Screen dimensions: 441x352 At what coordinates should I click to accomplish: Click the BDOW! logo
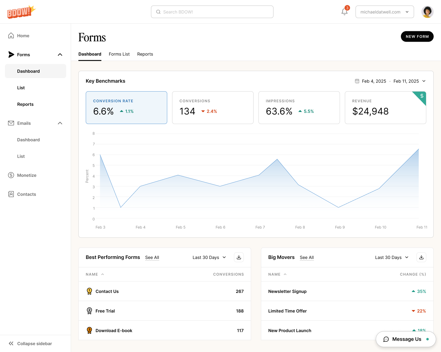point(21,12)
